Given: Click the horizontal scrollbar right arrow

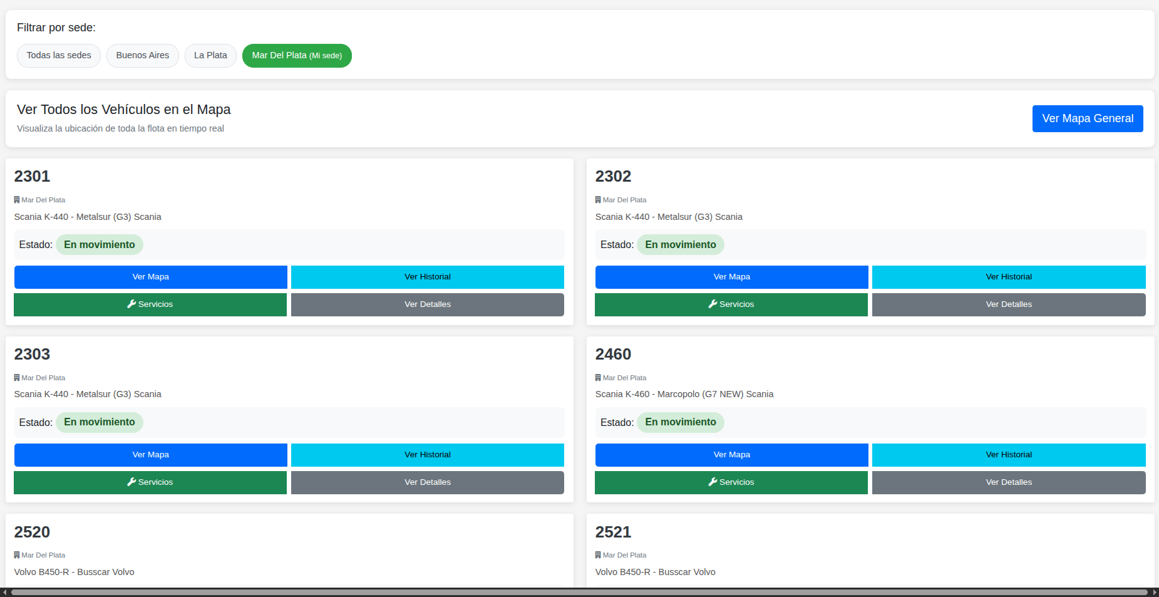Looking at the screenshot, I should pos(1154,592).
